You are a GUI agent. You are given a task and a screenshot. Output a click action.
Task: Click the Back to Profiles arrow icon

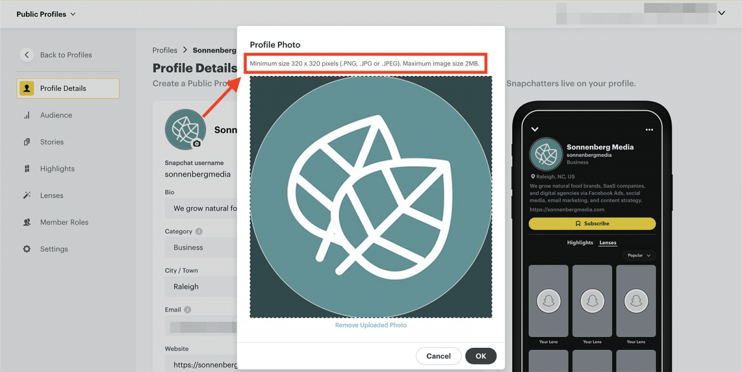tap(27, 55)
